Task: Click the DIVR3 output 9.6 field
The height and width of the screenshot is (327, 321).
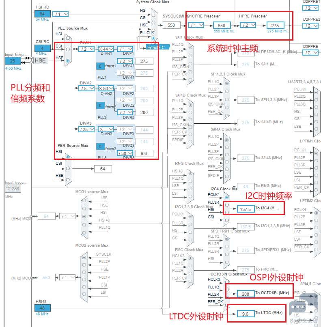Action: (144, 153)
